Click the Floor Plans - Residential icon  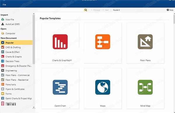3,80
